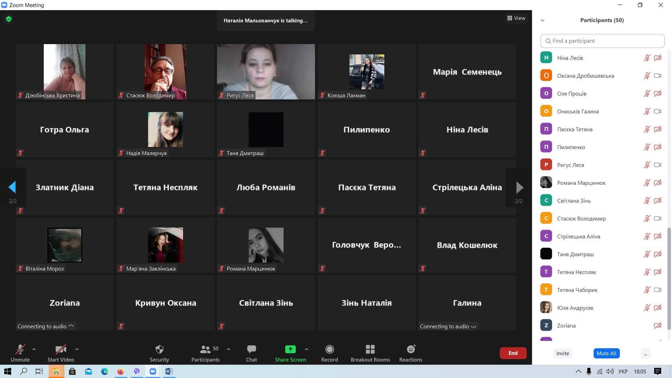Open the View layout menu
672x378 pixels.
pos(516,18)
